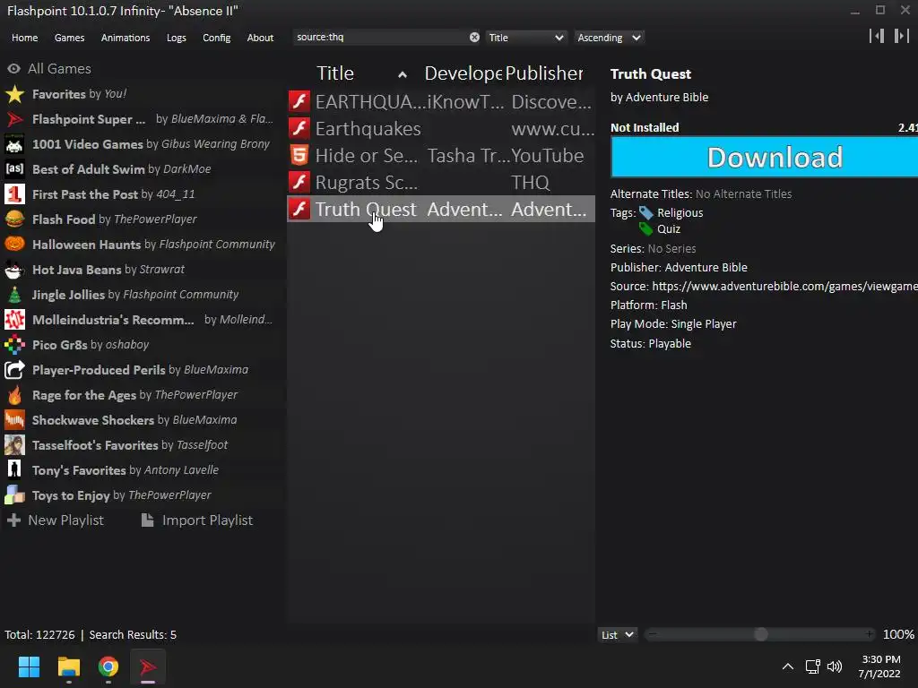Click the Developer column header

tap(463, 73)
